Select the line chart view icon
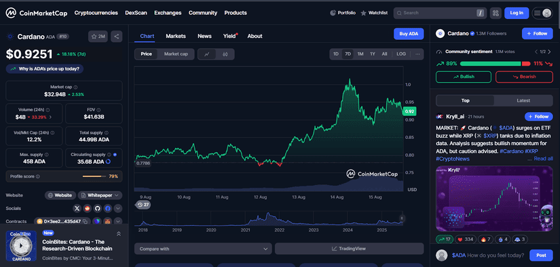560x267 pixels. [207, 54]
